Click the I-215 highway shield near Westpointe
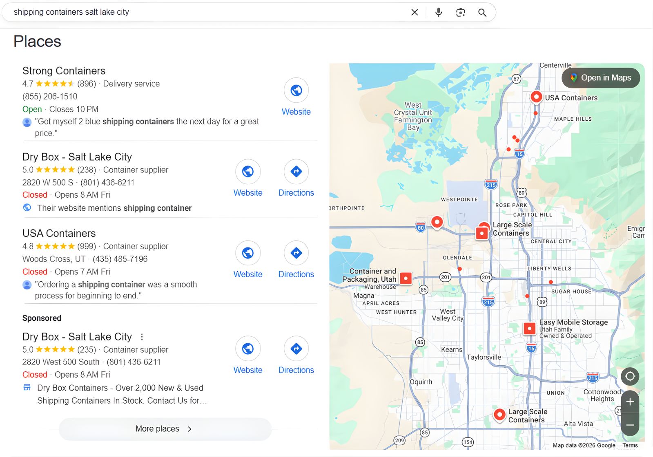This screenshot has height=457, width=653. click(x=491, y=184)
